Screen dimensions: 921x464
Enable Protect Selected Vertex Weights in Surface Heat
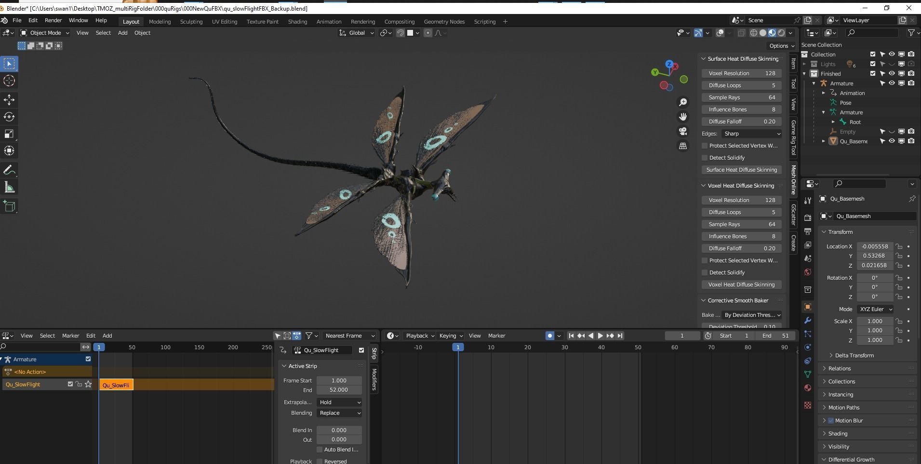click(705, 146)
